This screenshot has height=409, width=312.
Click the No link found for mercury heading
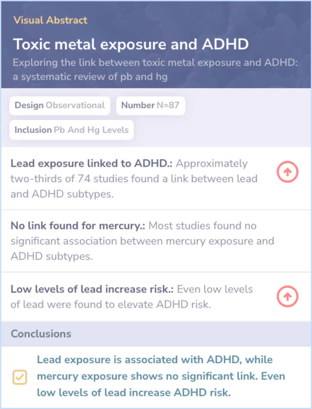click(78, 226)
